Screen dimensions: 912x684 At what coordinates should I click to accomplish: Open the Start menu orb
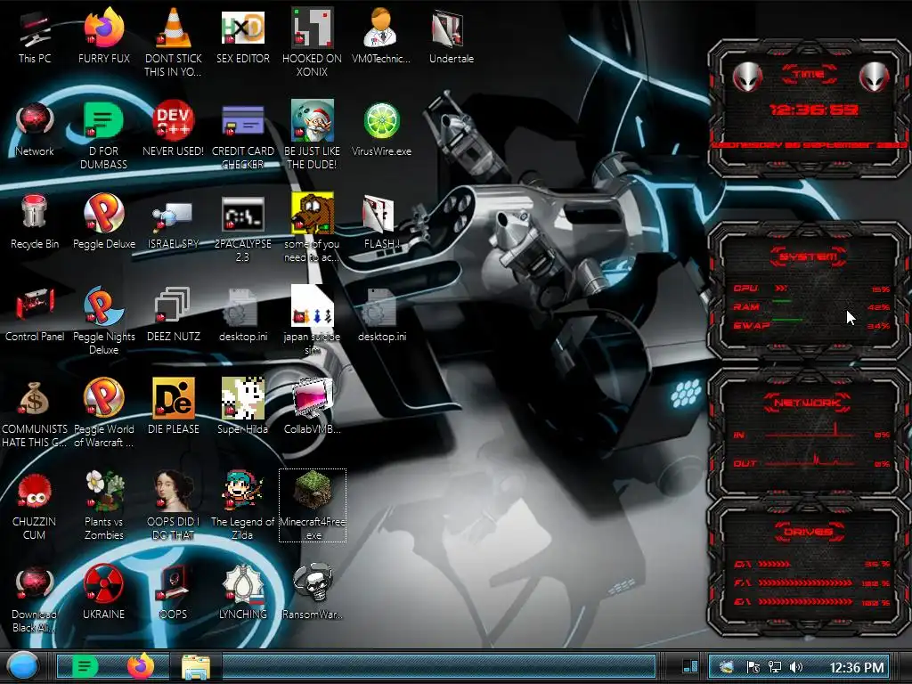tap(23, 666)
